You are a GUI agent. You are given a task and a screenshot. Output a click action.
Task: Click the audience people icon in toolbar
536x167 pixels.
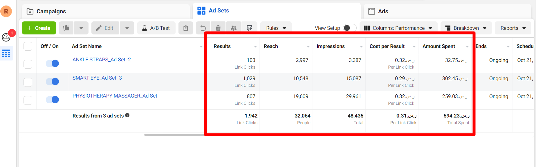coord(234,28)
